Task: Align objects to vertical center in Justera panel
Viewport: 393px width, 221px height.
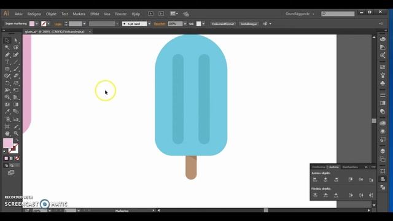Action: tap(360, 179)
